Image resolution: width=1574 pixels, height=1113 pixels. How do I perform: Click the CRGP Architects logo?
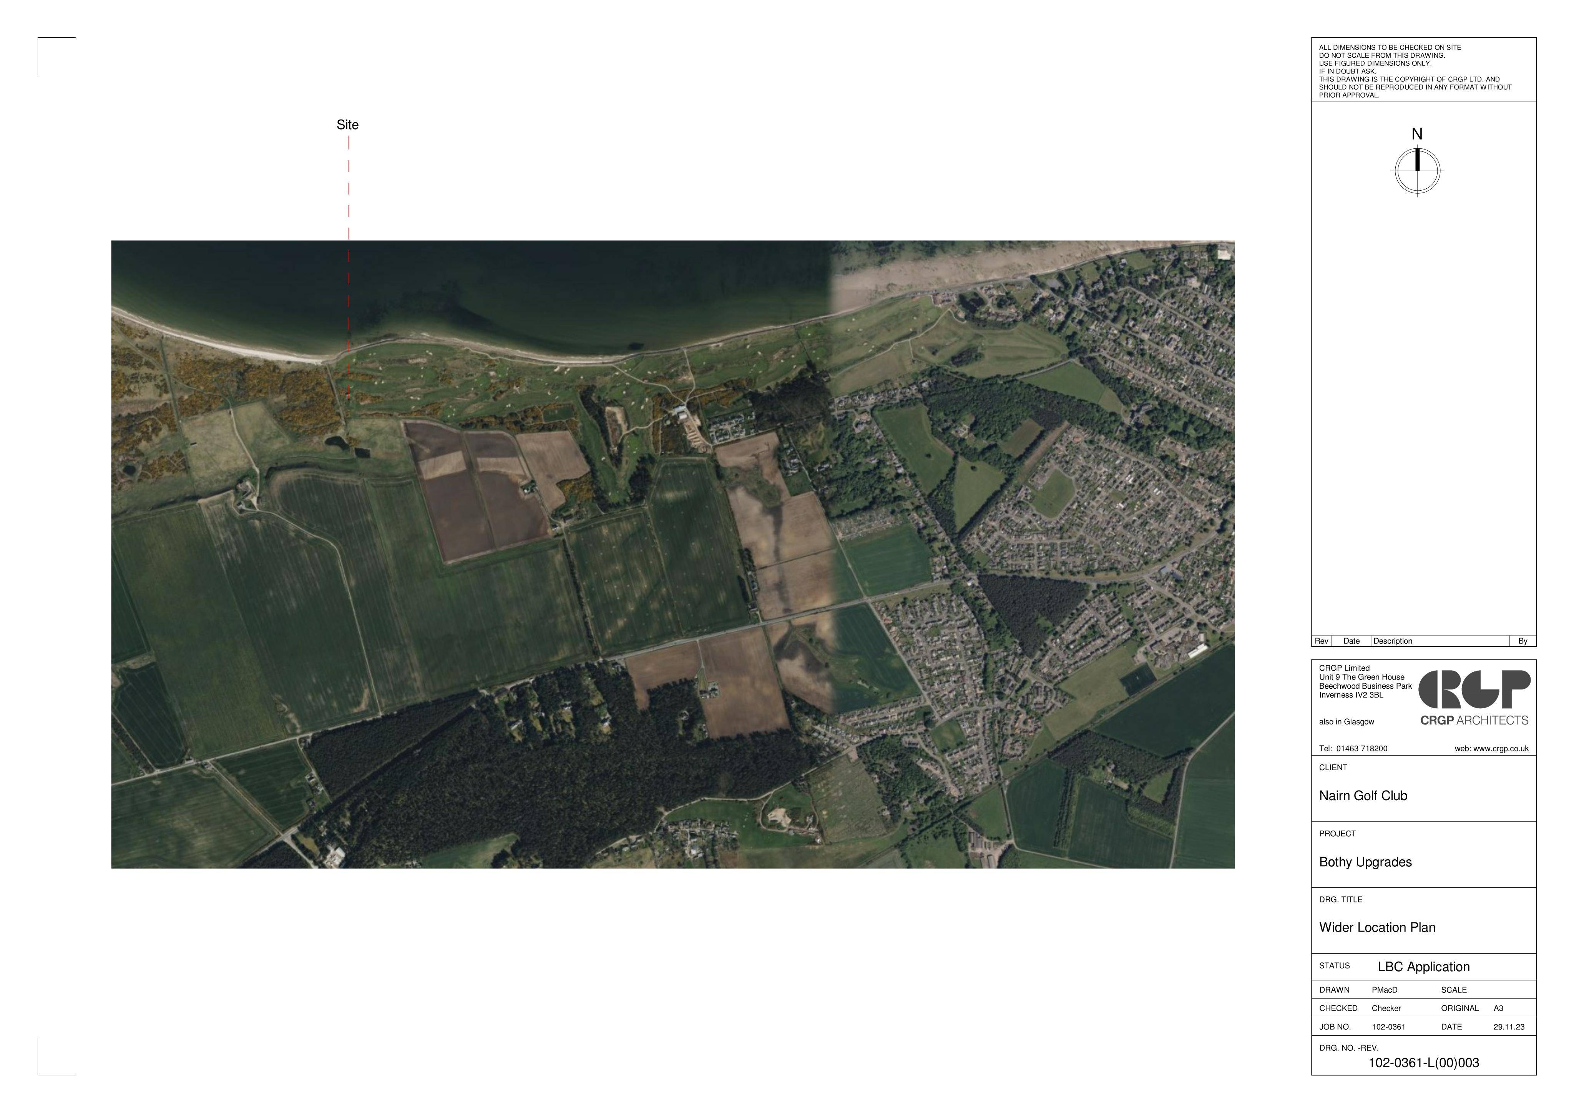[1474, 698]
